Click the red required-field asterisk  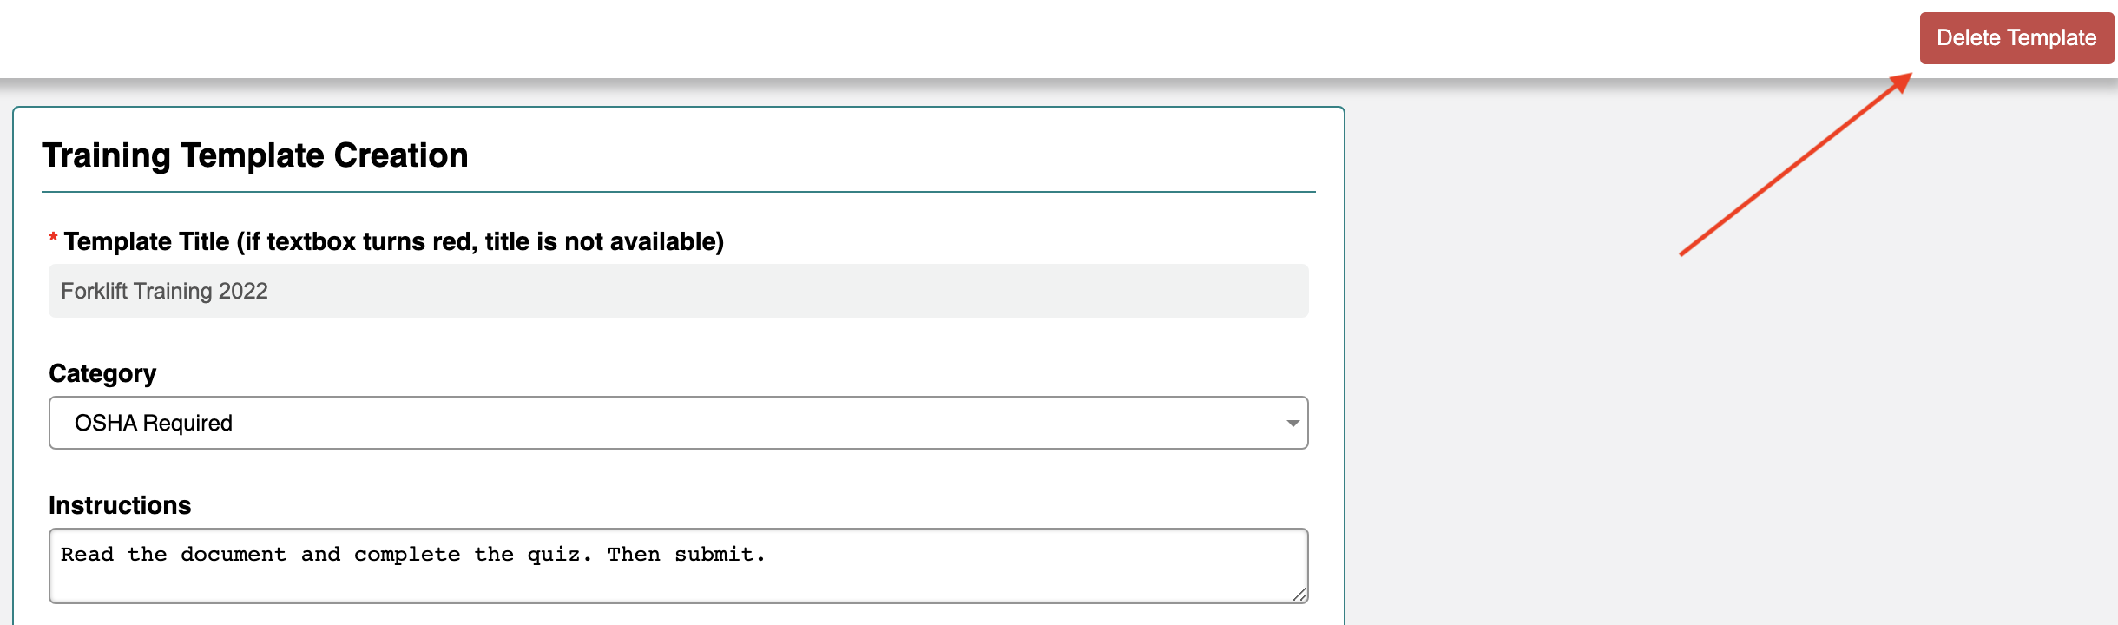click(53, 238)
